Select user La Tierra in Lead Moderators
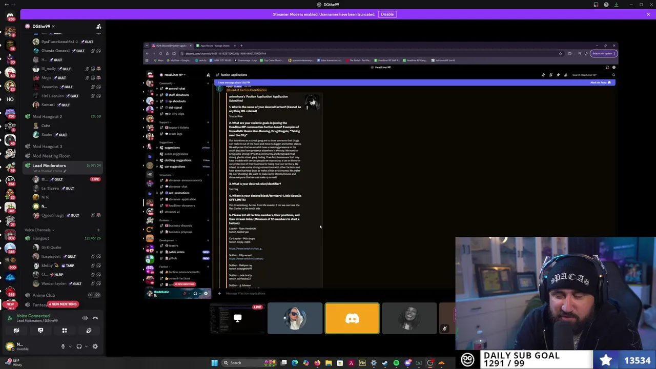The image size is (656, 369). [50, 188]
